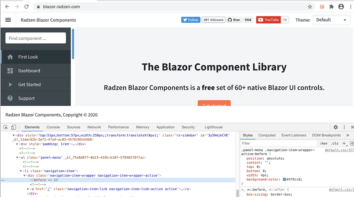Image resolution: width=354 pixels, height=197 pixels.
Task: Click the orange Get started button
Action: [214, 103]
